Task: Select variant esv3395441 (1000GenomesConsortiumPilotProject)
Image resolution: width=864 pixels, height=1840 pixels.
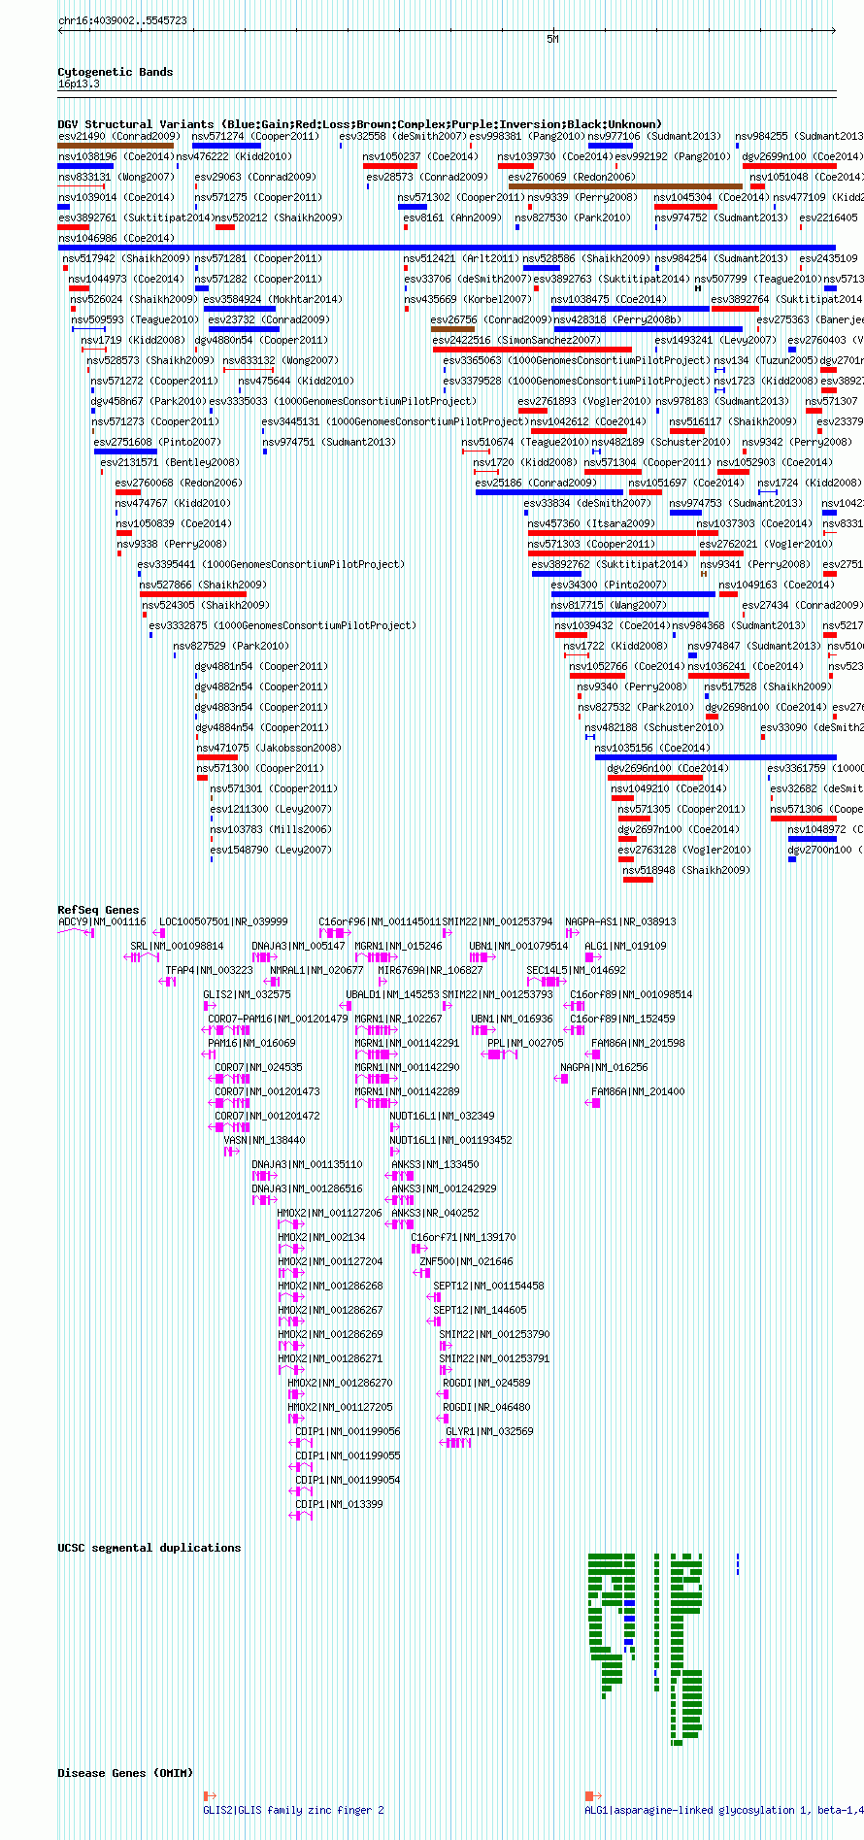Action: coord(271,564)
